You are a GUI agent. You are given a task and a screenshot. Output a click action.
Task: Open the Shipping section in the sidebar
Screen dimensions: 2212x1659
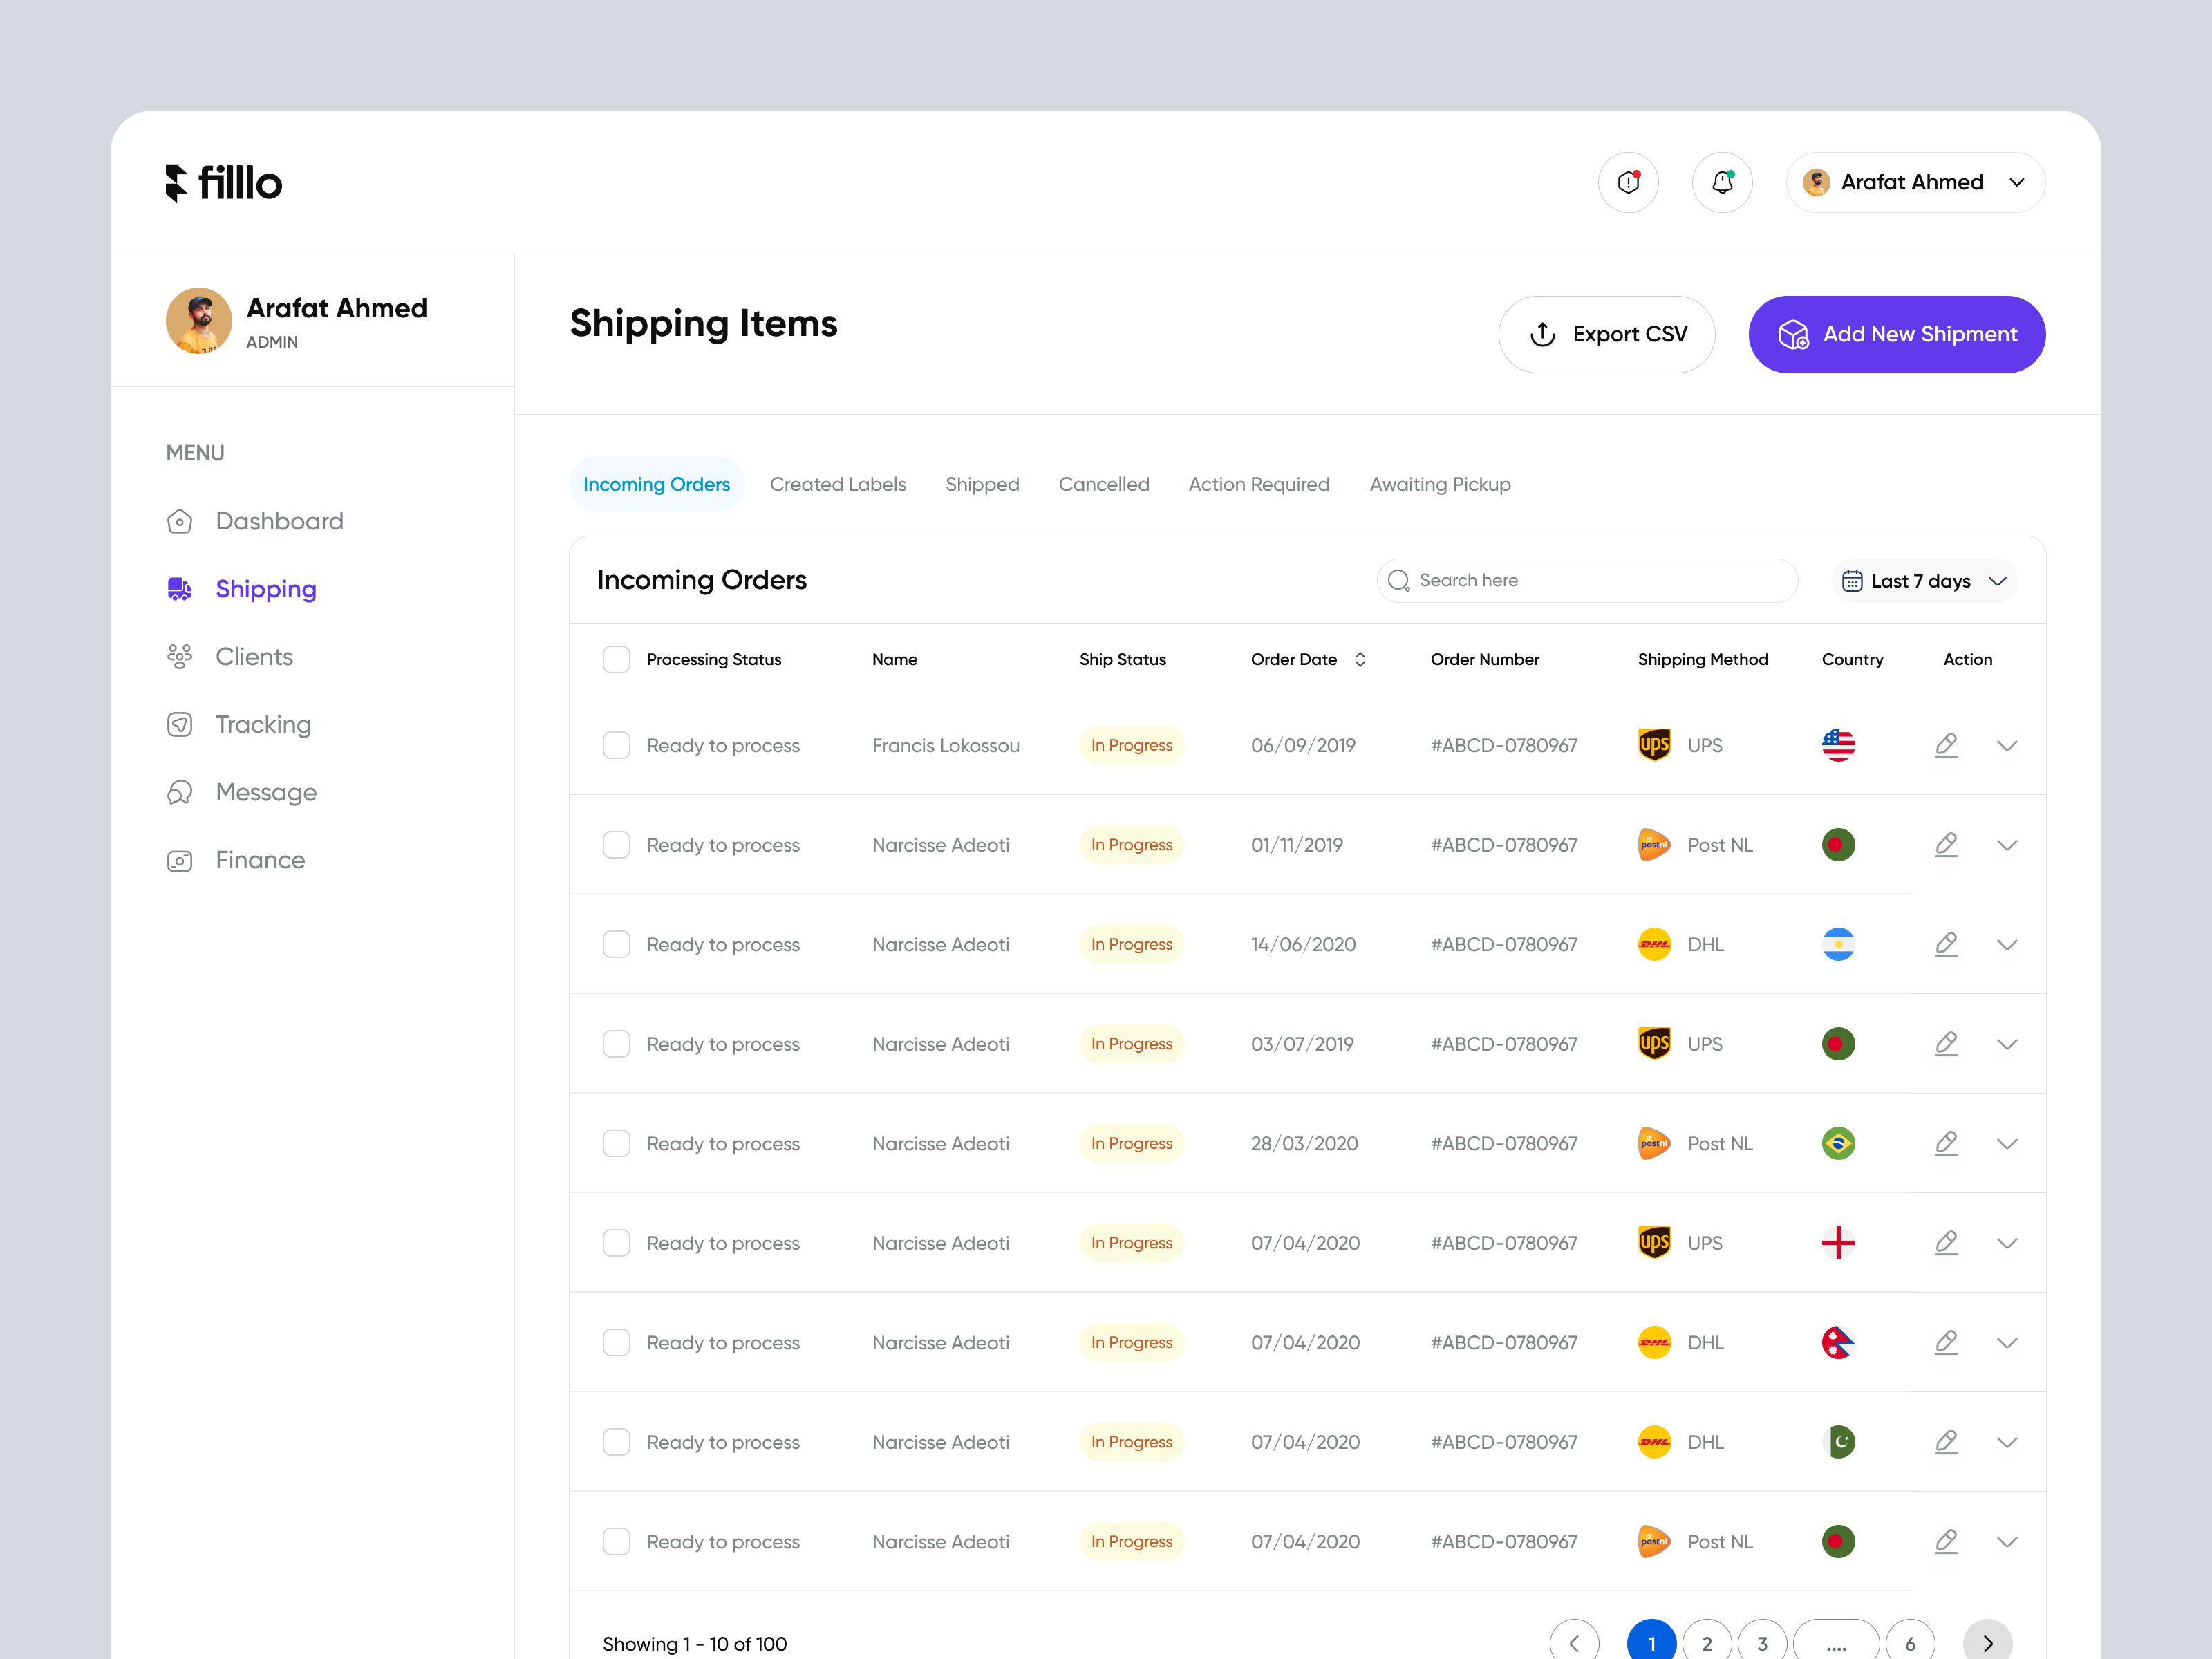(265, 589)
